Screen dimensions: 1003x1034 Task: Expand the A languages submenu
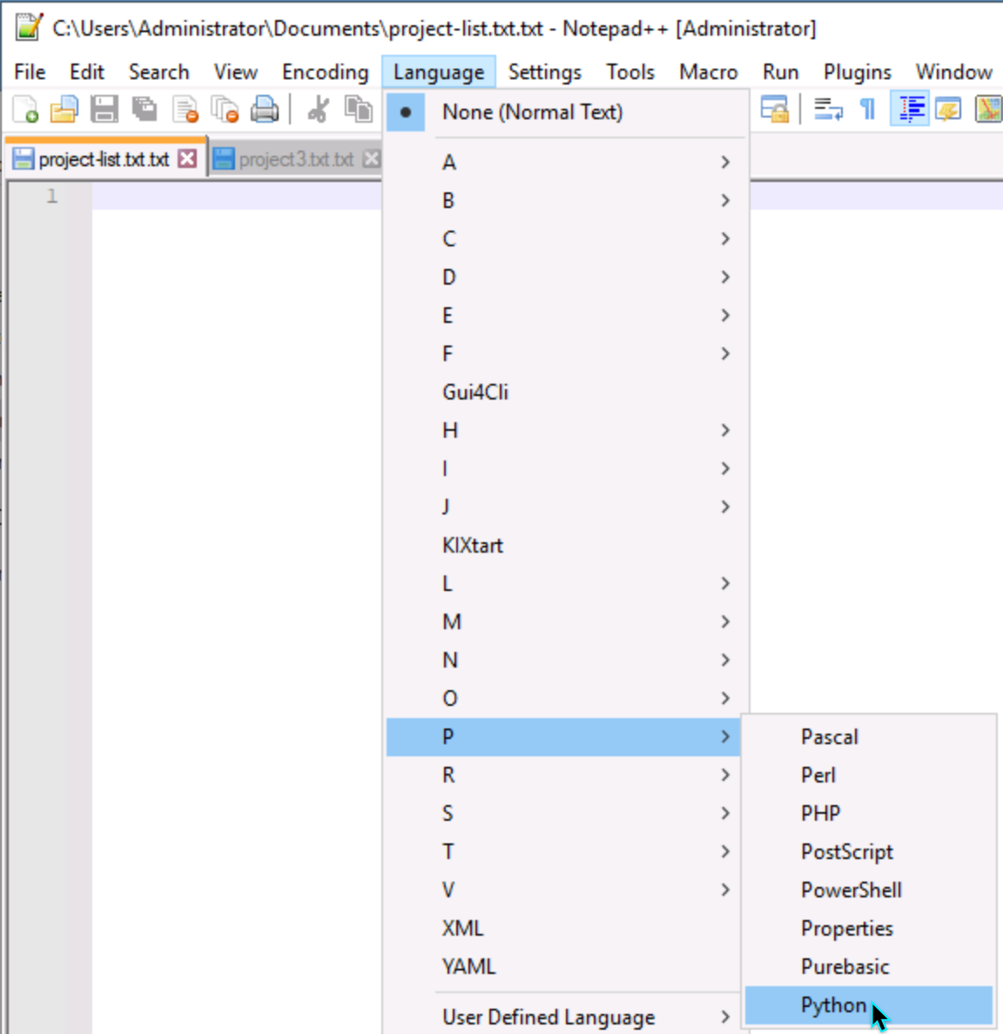[566, 162]
